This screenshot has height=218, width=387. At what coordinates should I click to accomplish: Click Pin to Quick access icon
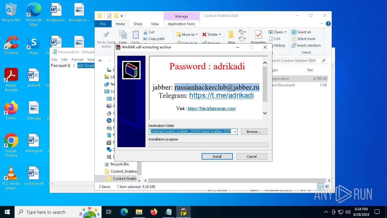pos(106,35)
